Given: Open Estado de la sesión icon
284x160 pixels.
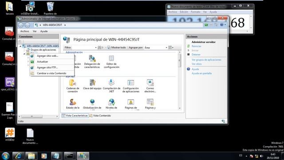Looking at the screenshot, I should 73,102.
